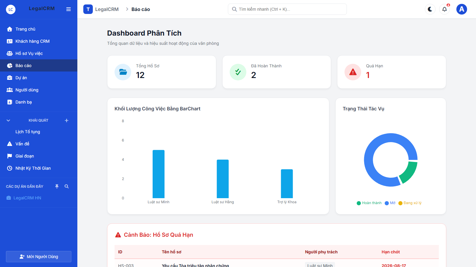
Task: Click the Tên hồ sơ column header
Action: (172, 252)
